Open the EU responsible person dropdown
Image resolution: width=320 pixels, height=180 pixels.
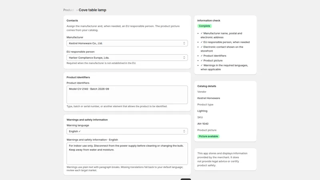[x=127, y=58]
